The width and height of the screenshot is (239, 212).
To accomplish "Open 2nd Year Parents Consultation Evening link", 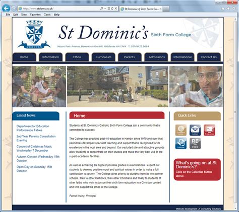I will (x=36, y=138).
